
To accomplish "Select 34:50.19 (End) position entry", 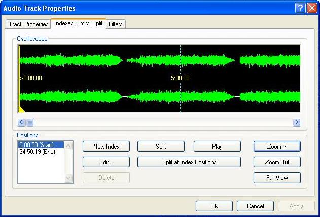I will 37,151.
